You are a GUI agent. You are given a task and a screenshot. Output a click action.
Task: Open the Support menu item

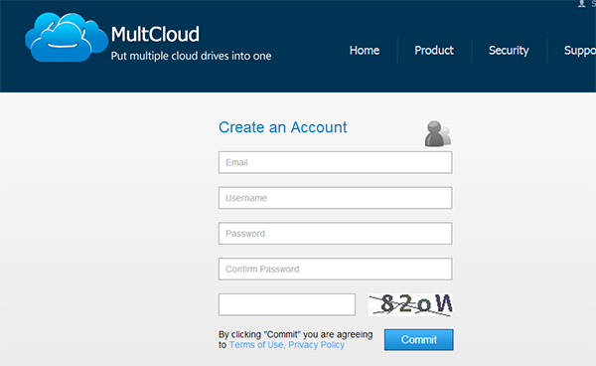tap(580, 51)
